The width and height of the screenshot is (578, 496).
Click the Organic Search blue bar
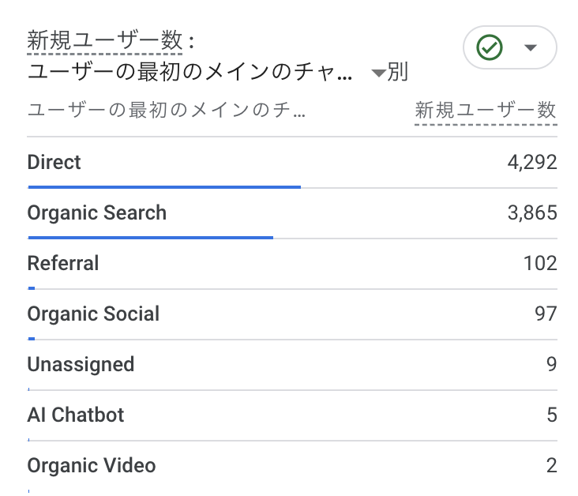[x=150, y=237]
